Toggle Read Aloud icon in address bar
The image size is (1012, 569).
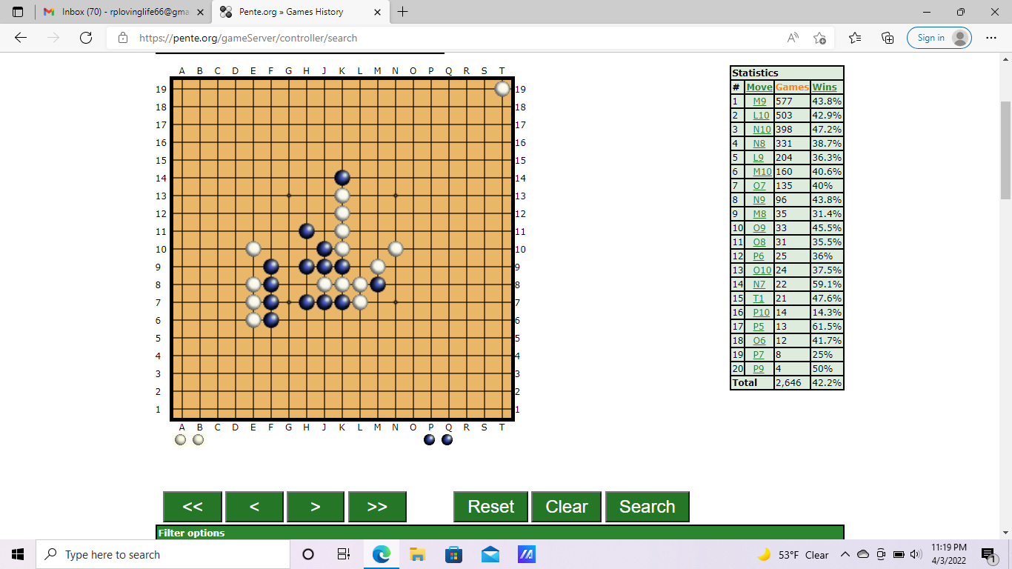click(793, 38)
